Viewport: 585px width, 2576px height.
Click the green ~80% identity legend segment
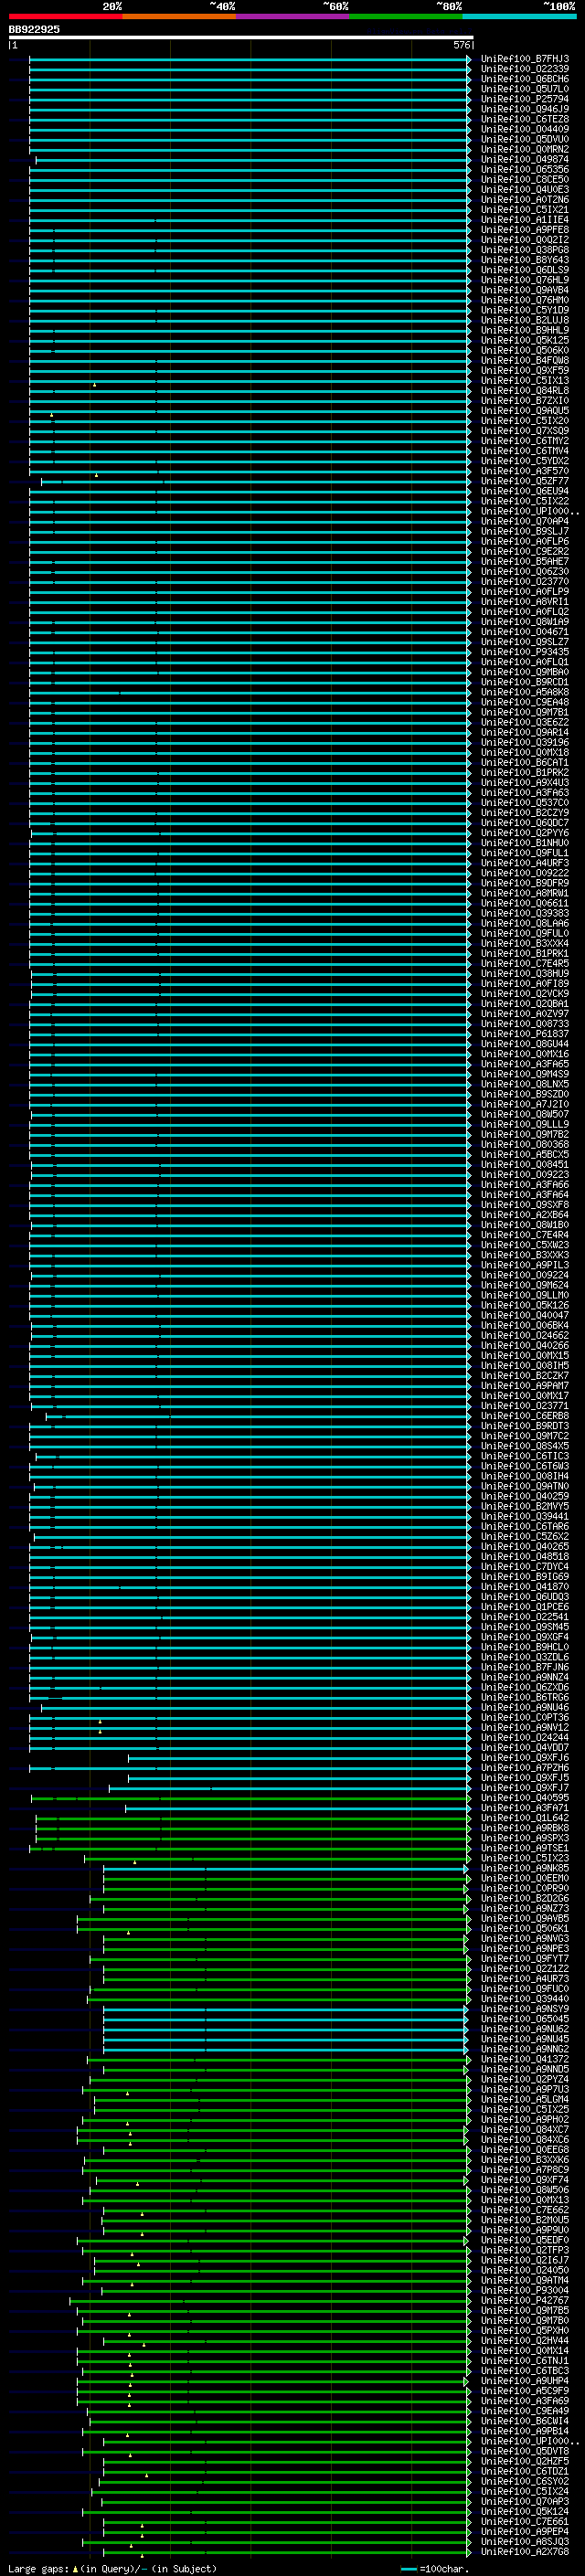pos(406,16)
